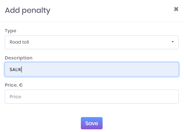Click the Price placeholder text

(16, 97)
